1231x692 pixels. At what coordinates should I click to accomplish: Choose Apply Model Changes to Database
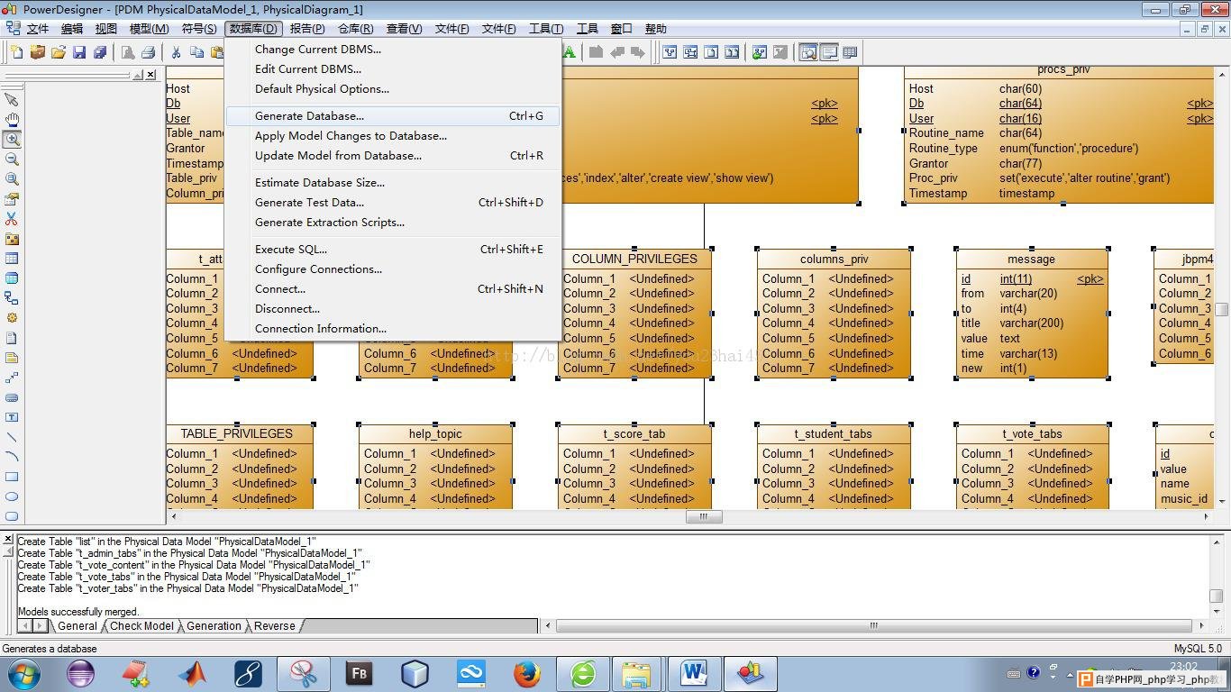click(x=393, y=136)
